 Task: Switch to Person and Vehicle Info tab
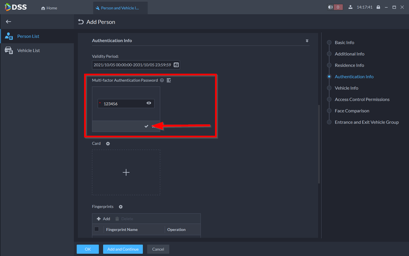click(x=120, y=8)
